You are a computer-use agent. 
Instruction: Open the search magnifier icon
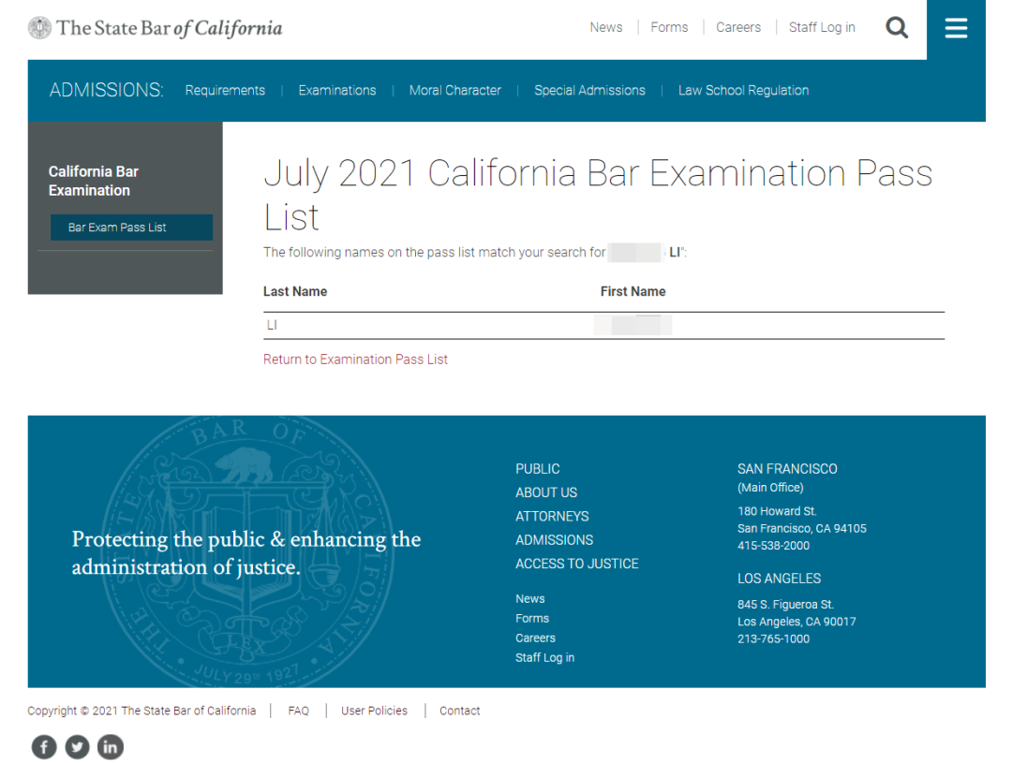pos(897,28)
